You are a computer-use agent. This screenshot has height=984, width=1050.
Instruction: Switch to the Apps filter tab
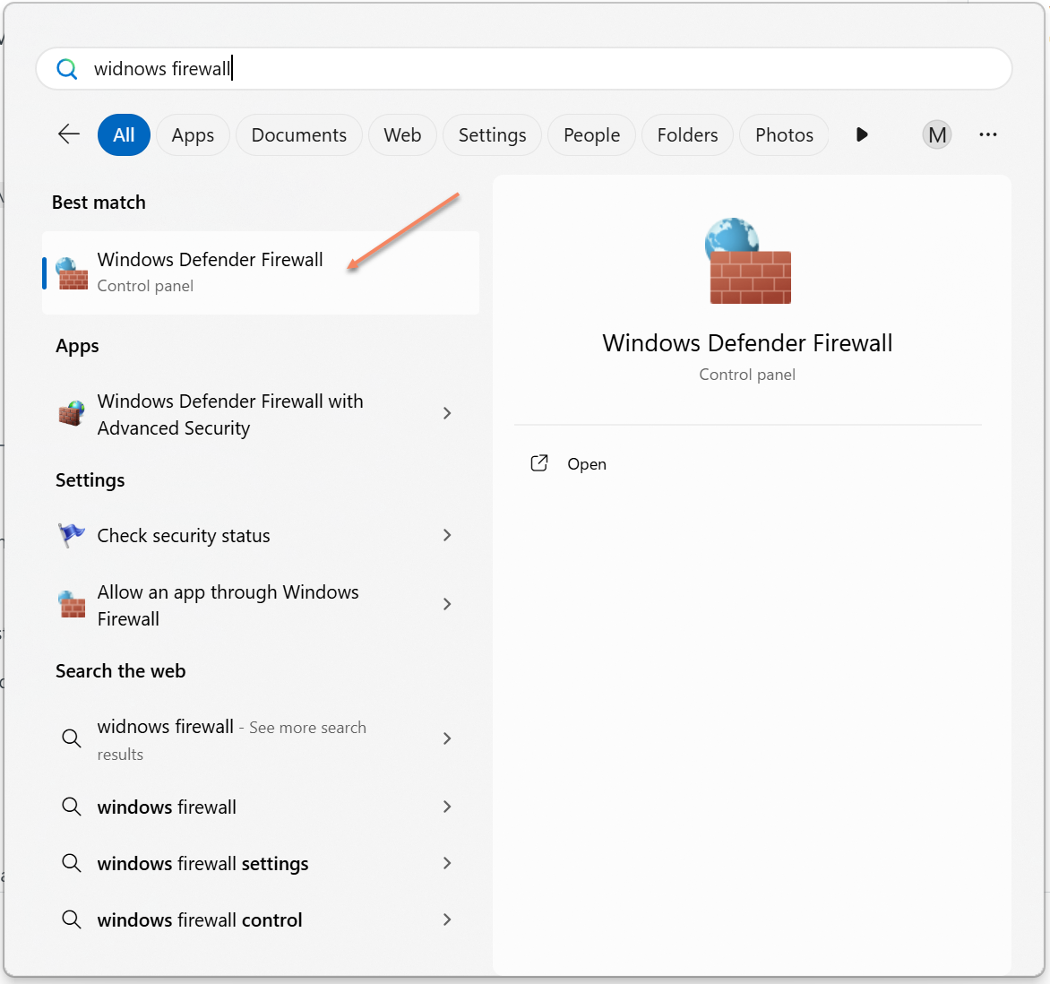193,135
